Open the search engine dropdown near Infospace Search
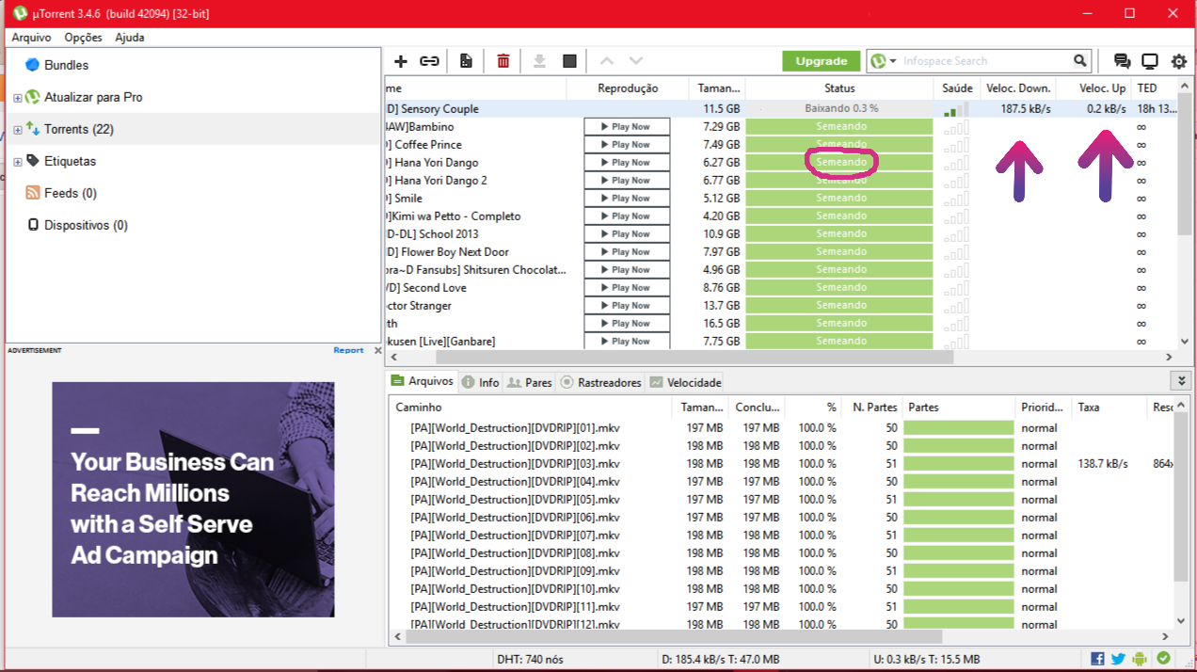 click(894, 60)
